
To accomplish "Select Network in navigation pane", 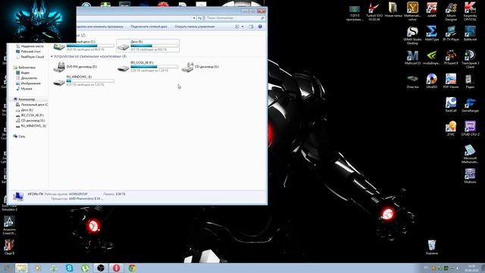I will 20,136.
